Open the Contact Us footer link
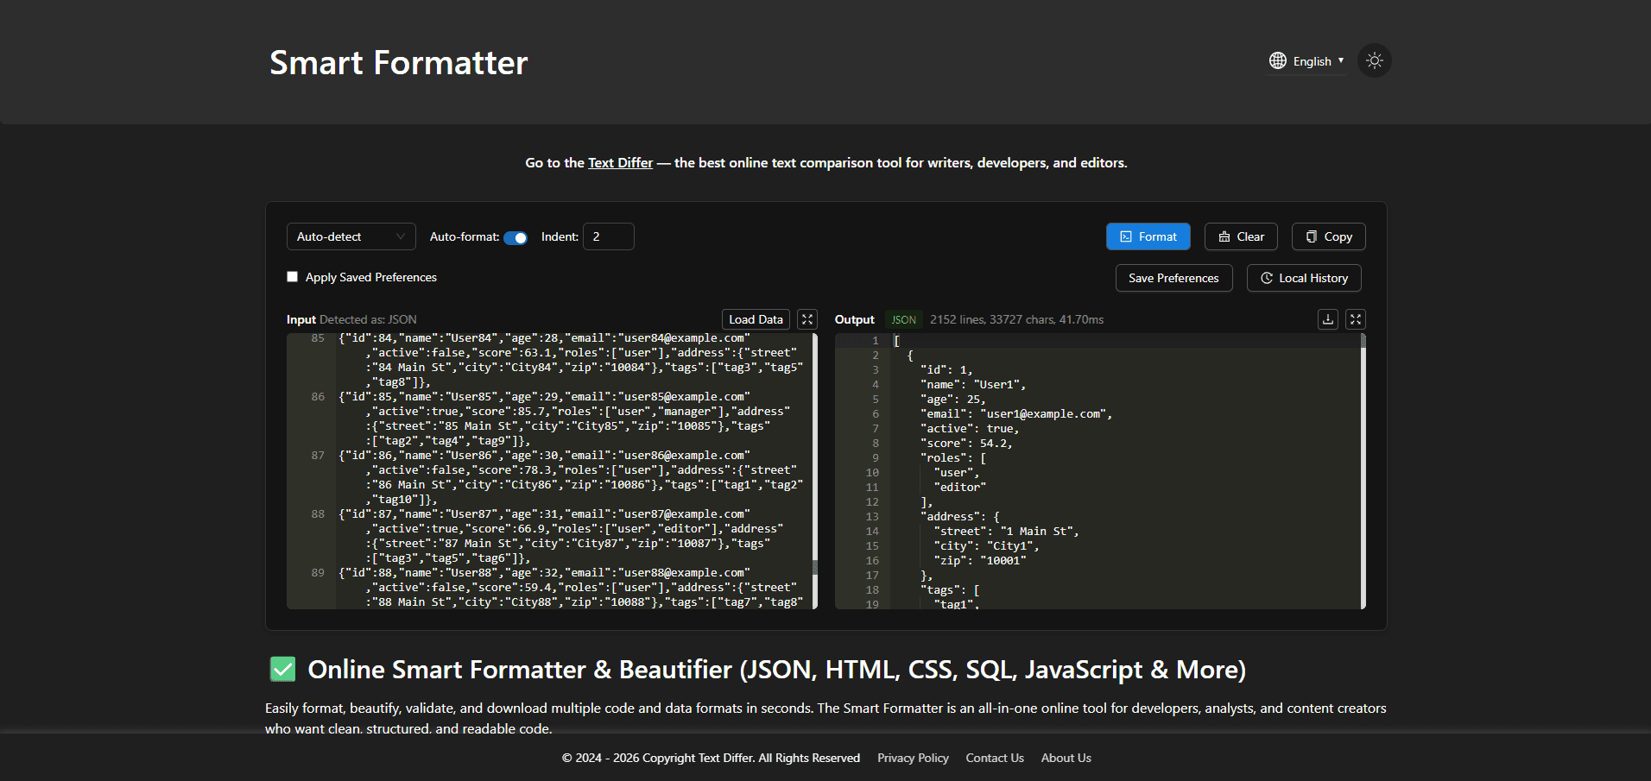 tap(994, 758)
